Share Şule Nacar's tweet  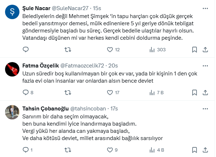[205, 49]
